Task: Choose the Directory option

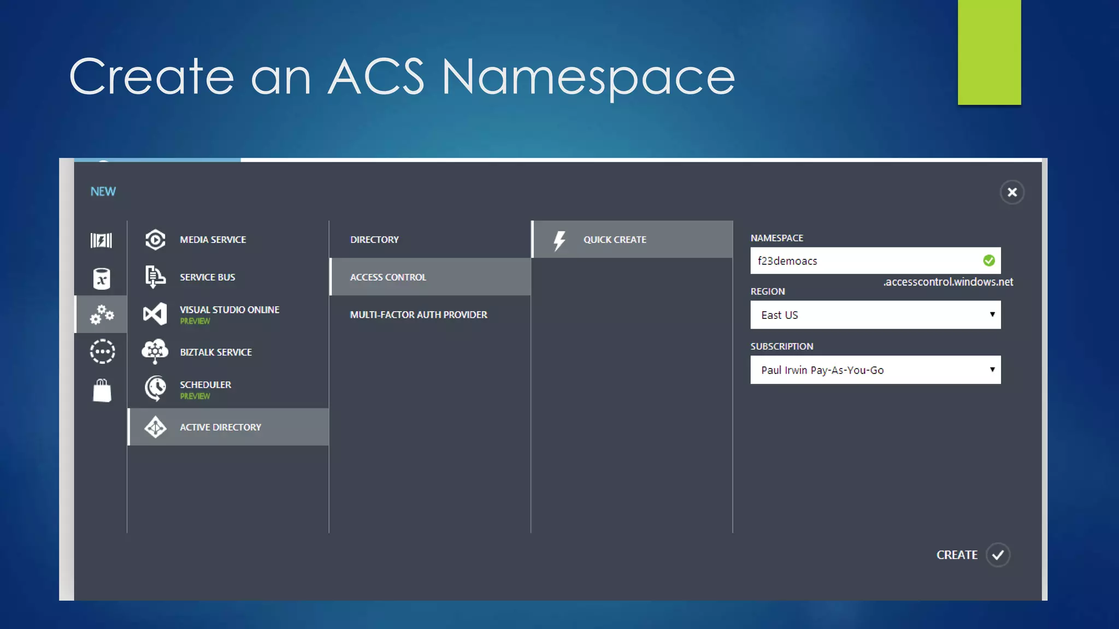Action: point(375,240)
